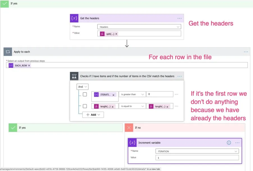
Task: Remove the EACH_ROW token from loop input
Action: [x=29, y=66]
